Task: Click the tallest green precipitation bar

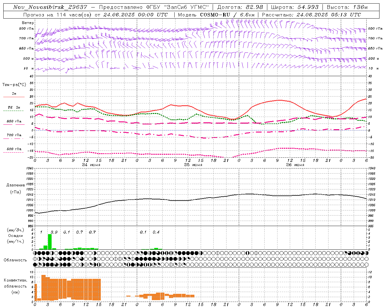Action: point(50,242)
